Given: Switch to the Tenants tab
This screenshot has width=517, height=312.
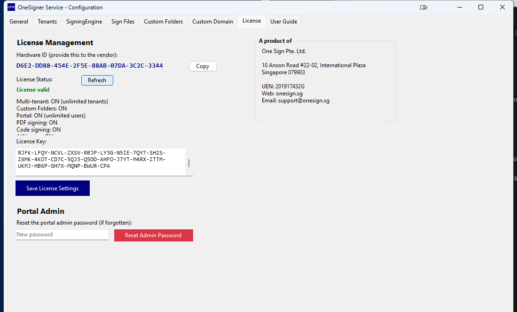Looking at the screenshot, I should pos(47,22).
